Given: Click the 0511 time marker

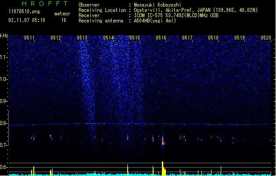Looking at the screenshot, I should (x=29, y=38).
